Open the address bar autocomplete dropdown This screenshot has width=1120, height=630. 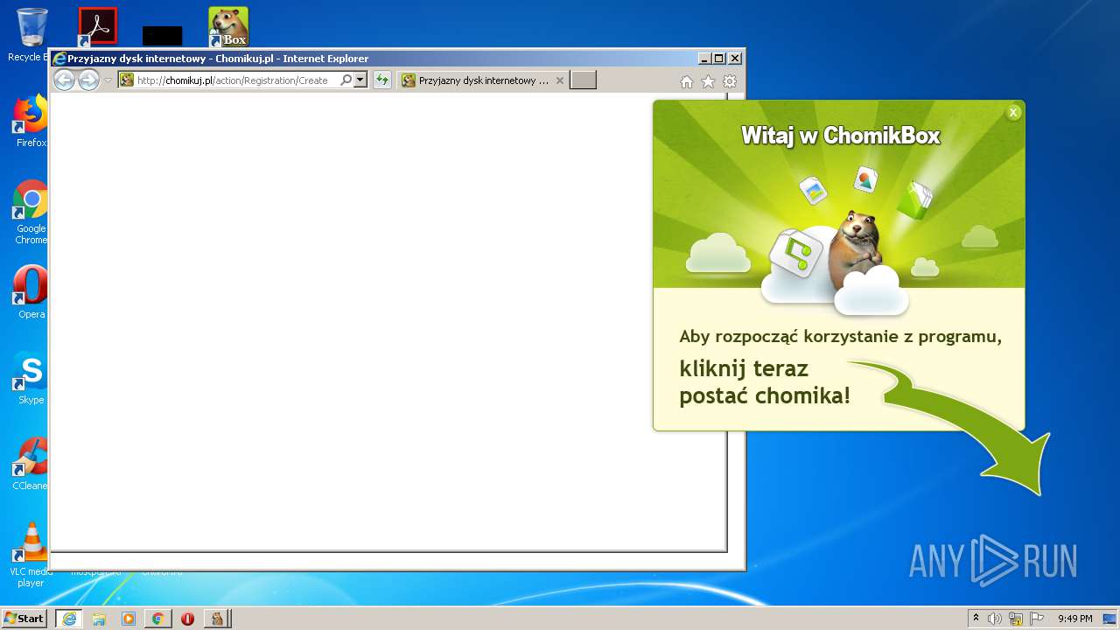(x=360, y=80)
